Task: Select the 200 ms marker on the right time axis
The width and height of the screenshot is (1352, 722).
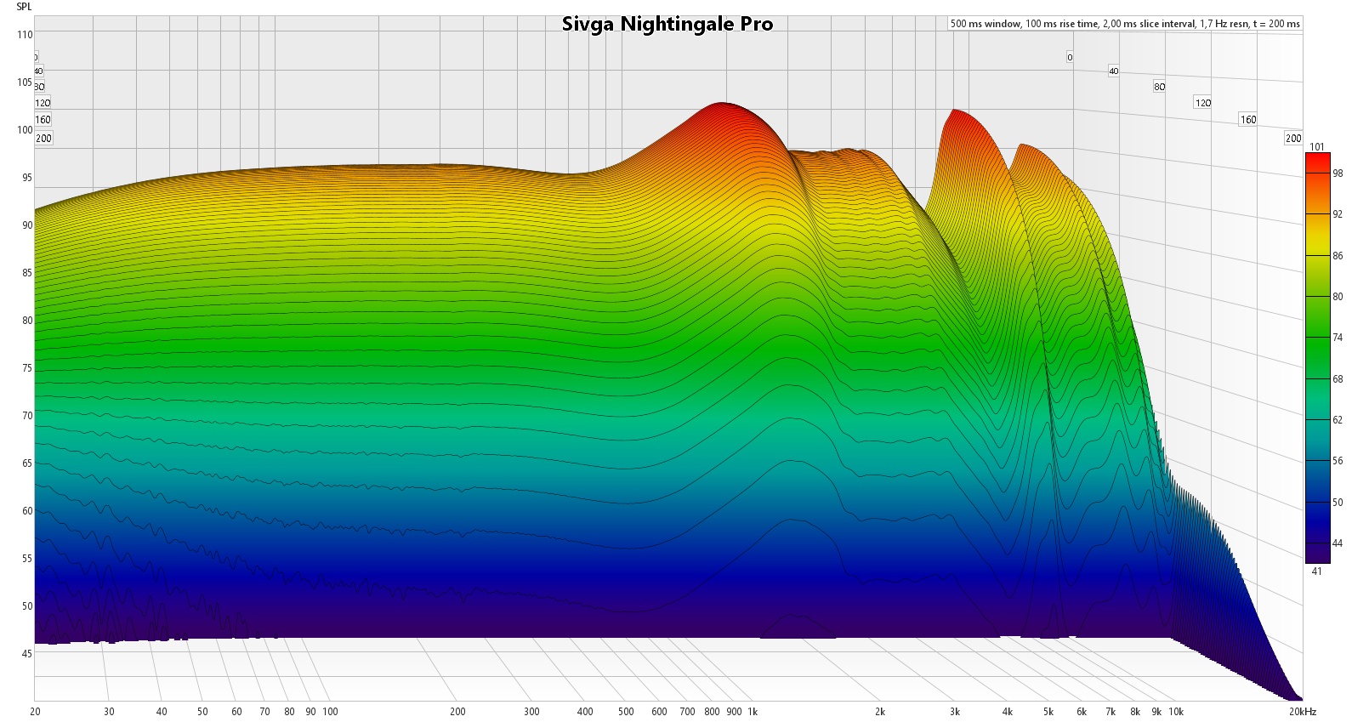Action: click(x=1293, y=139)
